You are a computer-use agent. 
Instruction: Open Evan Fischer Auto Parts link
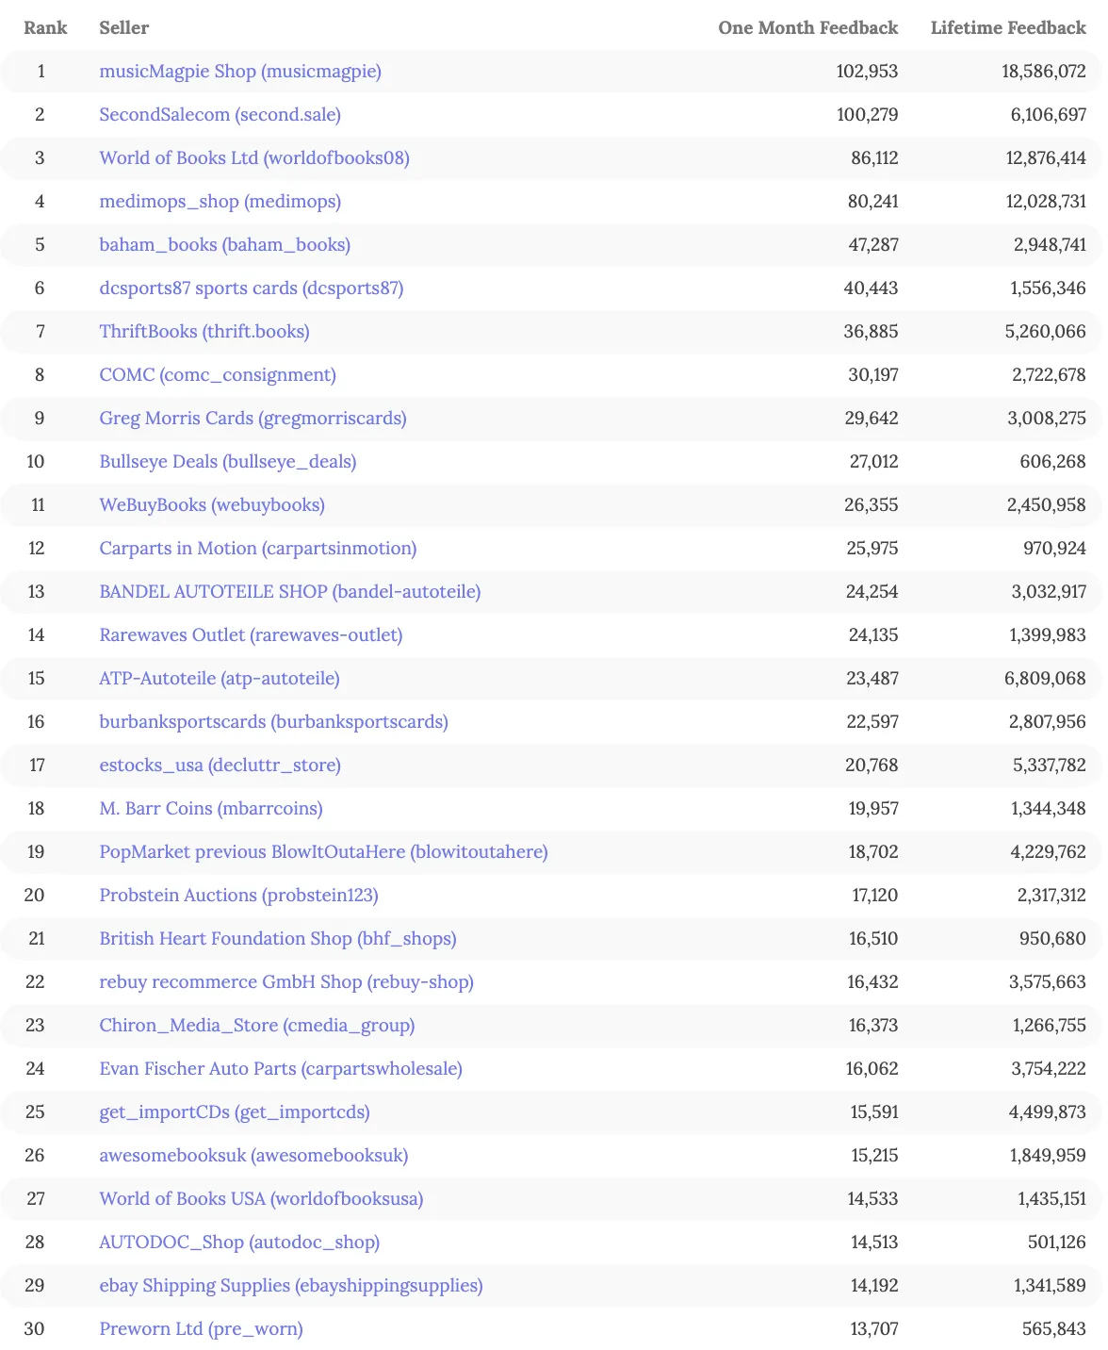[x=281, y=1069]
